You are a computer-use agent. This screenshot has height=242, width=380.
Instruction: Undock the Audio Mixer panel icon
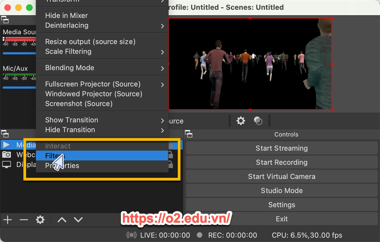click(5, 20)
